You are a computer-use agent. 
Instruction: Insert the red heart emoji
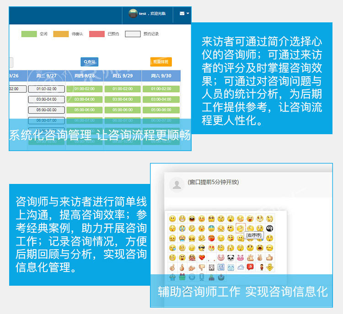click(202, 258)
